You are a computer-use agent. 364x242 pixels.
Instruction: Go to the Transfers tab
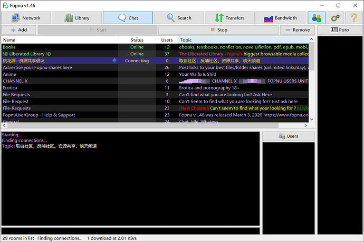pos(229,18)
